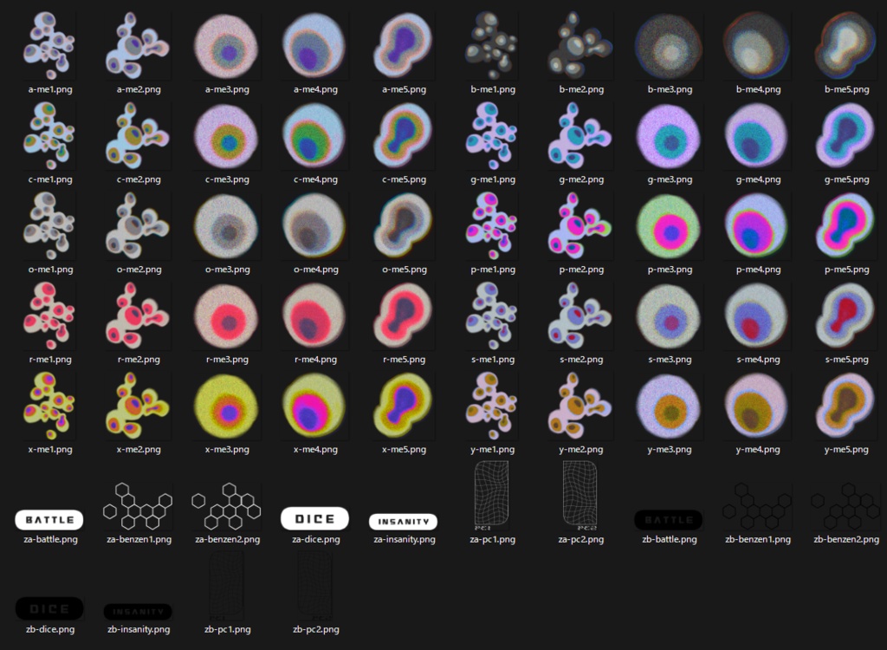Select the za-pc2.png warped grid thumbnail
Image resolution: width=887 pixels, height=650 pixels.
[x=580, y=496]
